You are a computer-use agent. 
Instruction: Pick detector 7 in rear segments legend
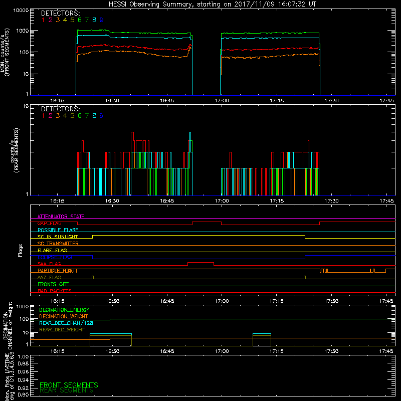click(x=87, y=116)
